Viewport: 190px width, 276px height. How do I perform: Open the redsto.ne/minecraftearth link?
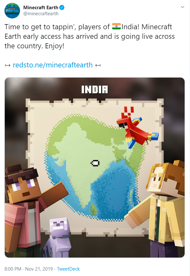53,65
